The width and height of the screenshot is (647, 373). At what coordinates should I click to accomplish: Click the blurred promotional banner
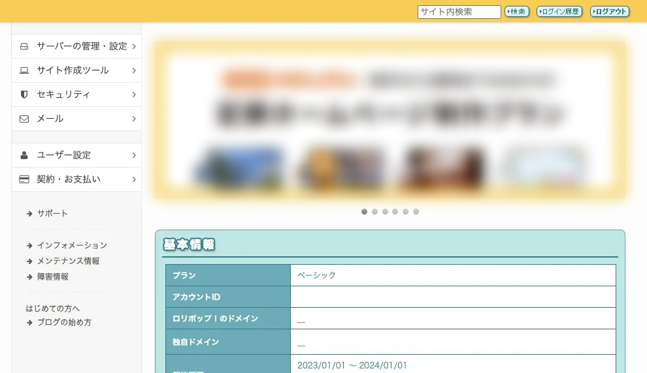click(390, 120)
